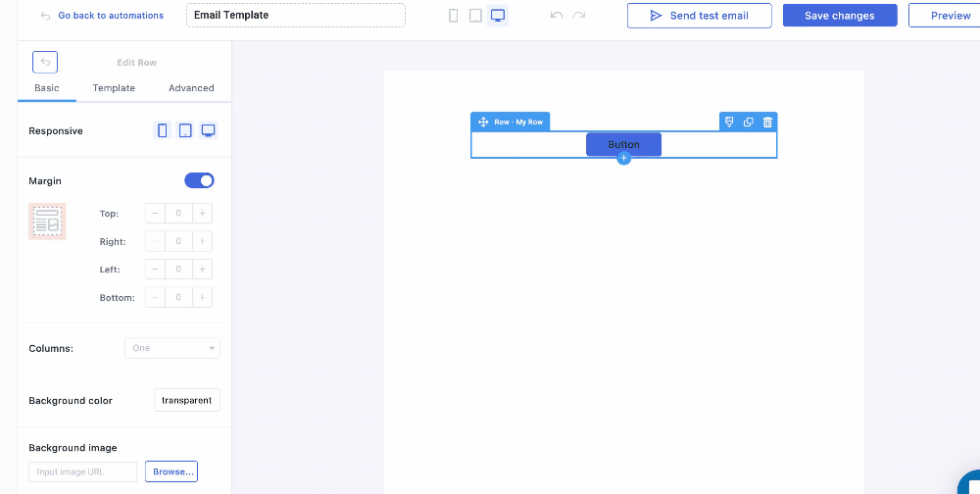The height and width of the screenshot is (494, 980).
Task: Toggle Responsive tablet visibility icon
Action: (x=185, y=130)
